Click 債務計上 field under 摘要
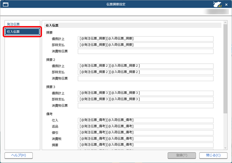232x163 pixels. 145,39
